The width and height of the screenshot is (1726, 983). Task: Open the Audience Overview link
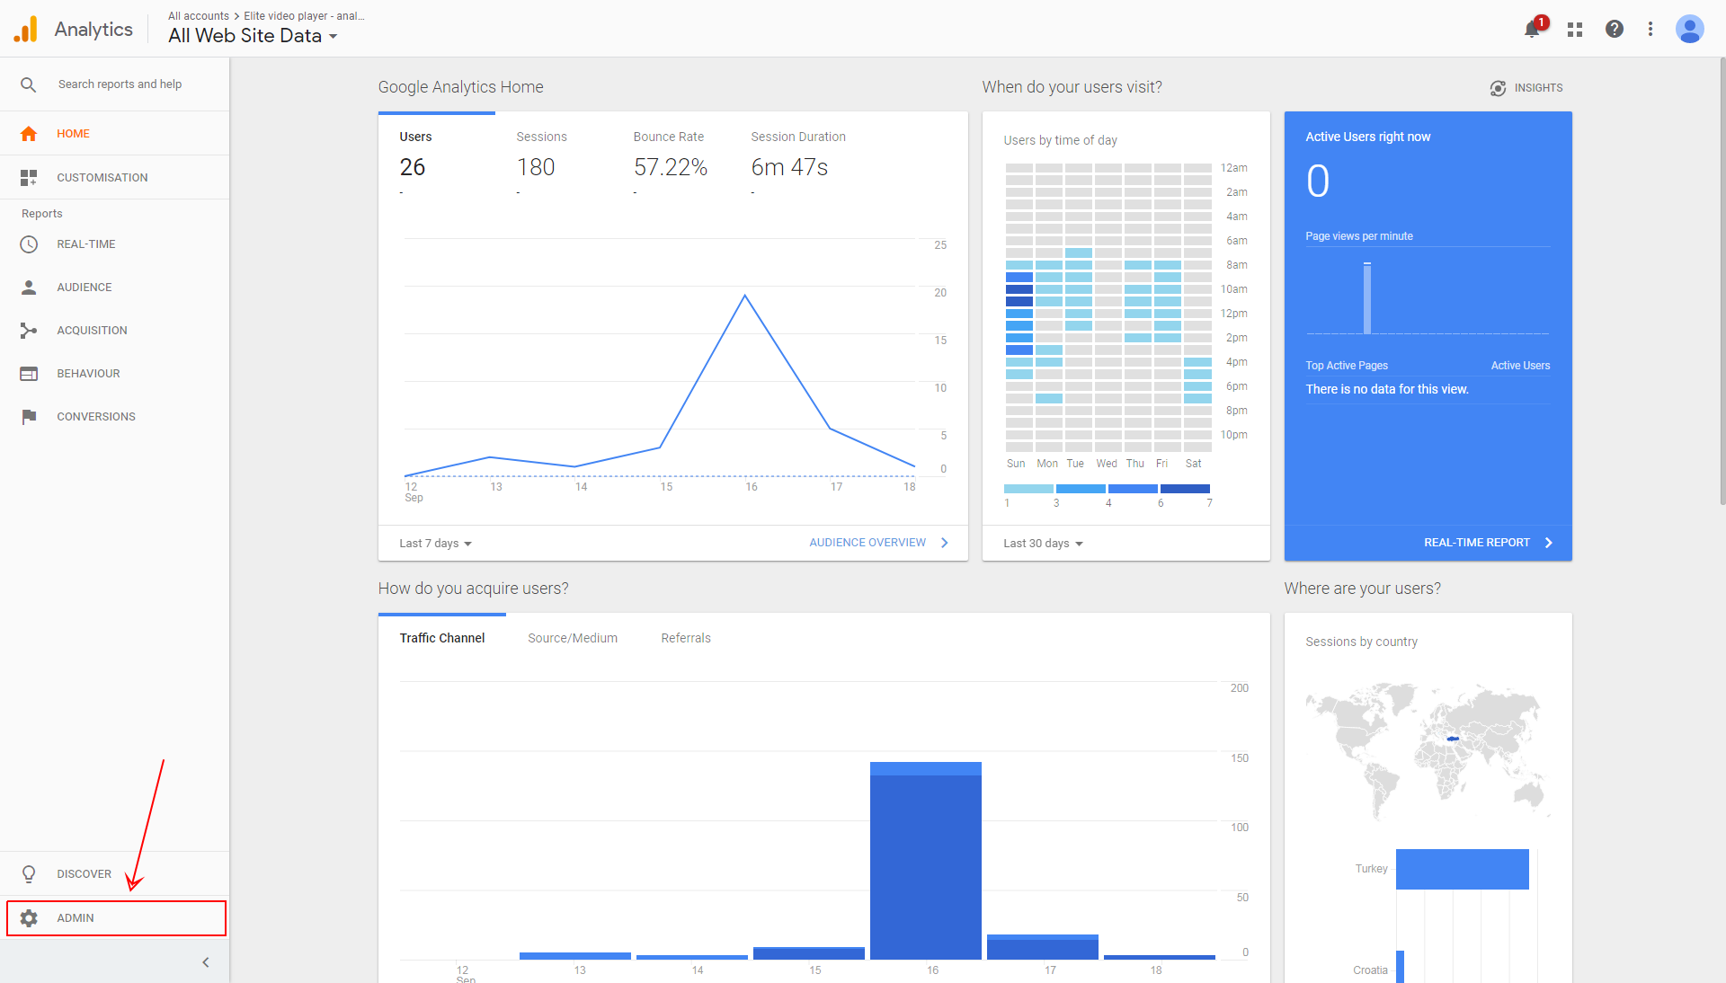(x=878, y=543)
